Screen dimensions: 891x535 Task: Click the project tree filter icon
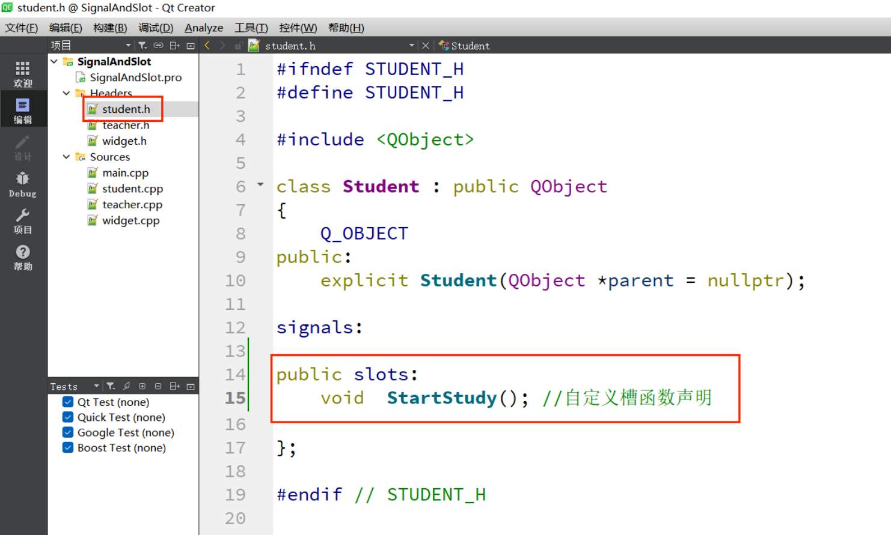tap(142, 46)
